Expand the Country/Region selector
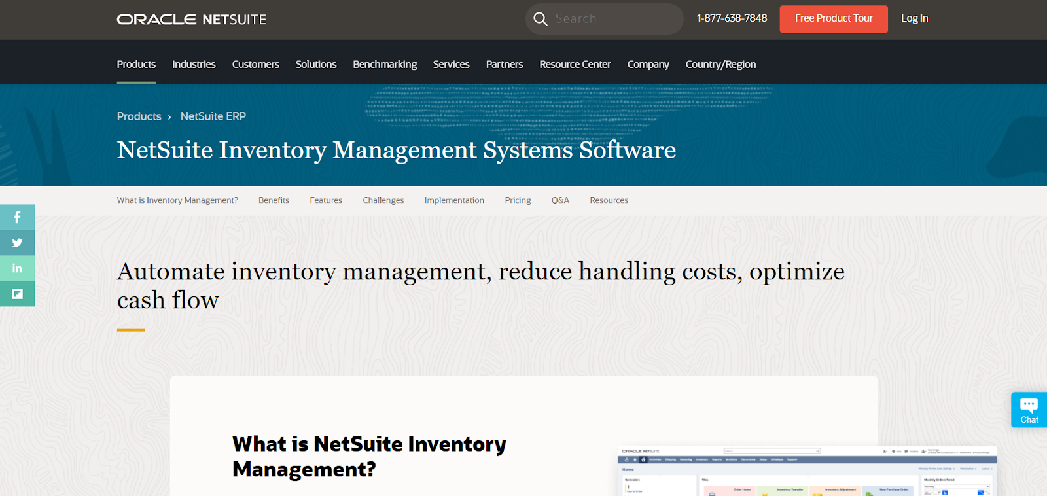This screenshot has width=1047, height=496. pyautogui.click(x=720, y=64)
